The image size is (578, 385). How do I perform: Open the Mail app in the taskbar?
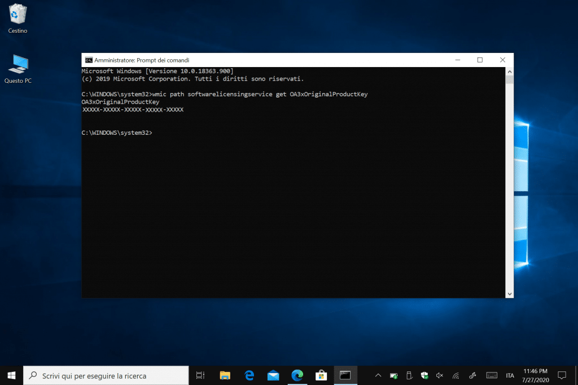[273, 375]
